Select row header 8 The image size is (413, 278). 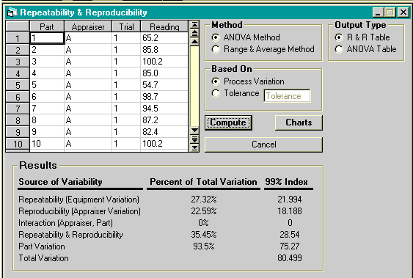pos(18,120)
